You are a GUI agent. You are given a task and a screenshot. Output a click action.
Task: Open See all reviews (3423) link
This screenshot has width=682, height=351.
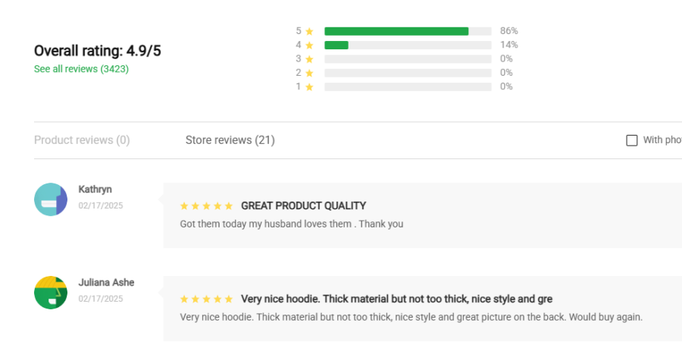pos(81,69)
